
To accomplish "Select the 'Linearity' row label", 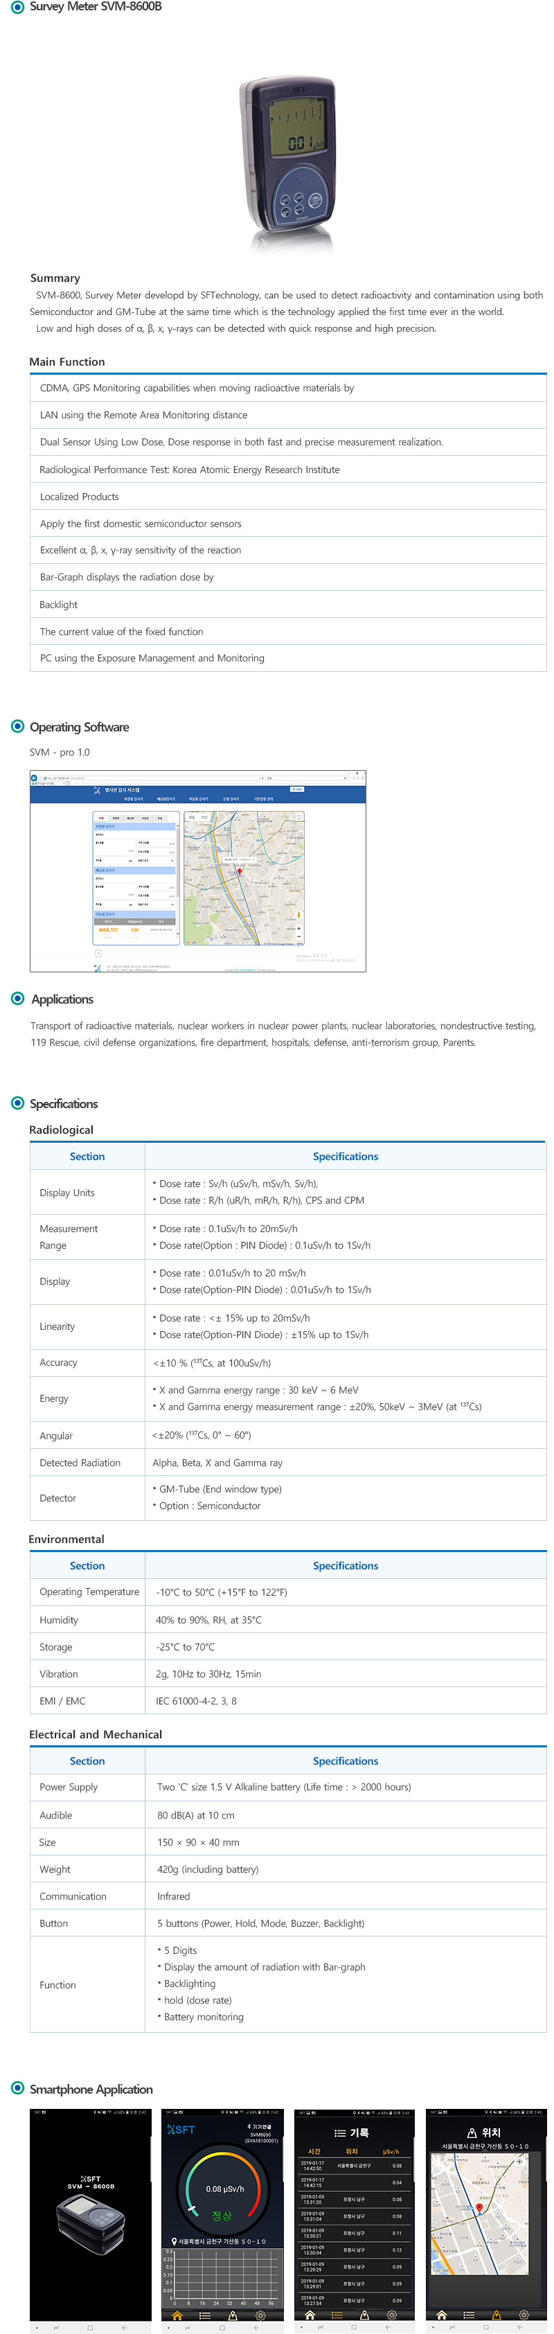I will coord(57,1326).
